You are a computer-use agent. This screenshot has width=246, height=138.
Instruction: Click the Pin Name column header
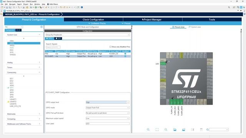click(50, 51)
